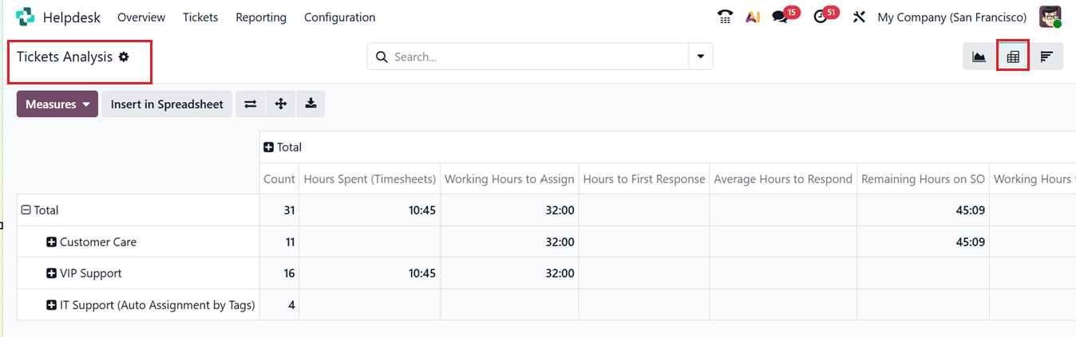This screenshot has height=337, width=1076.
Task: Open the Reporting menu
Action: pyautogui.click(x=261, y=17)
